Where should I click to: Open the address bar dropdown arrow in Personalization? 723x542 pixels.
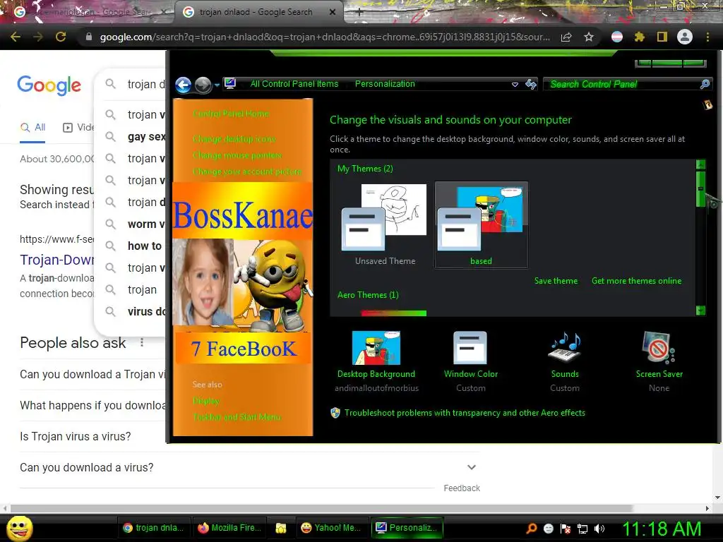coord(515,85)
